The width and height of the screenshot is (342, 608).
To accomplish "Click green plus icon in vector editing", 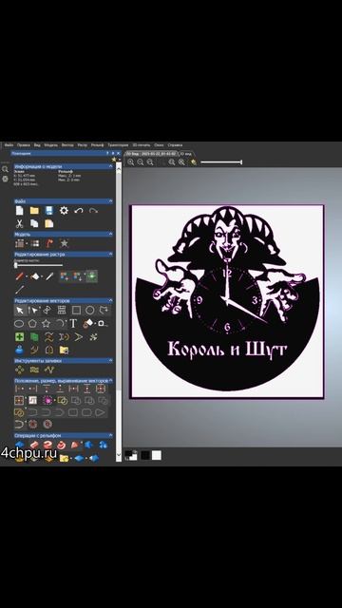I will 19,336.
